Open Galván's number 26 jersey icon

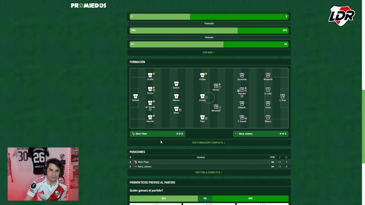[176, 84]
